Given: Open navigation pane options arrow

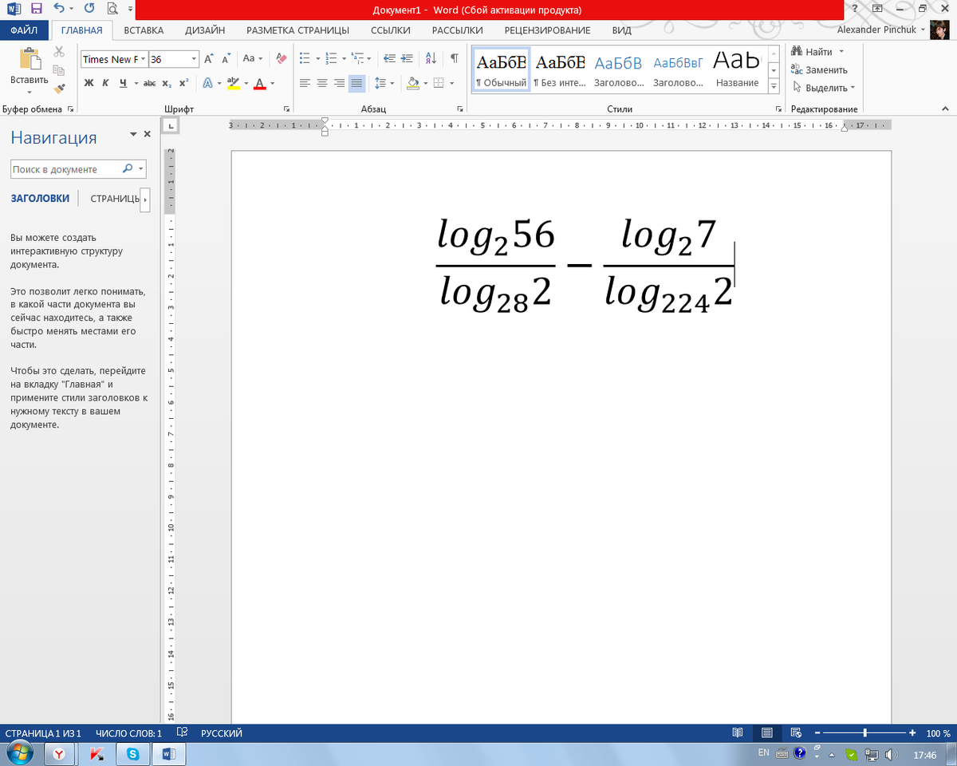Looking at the screenshot, I should [x=133, y=134].
